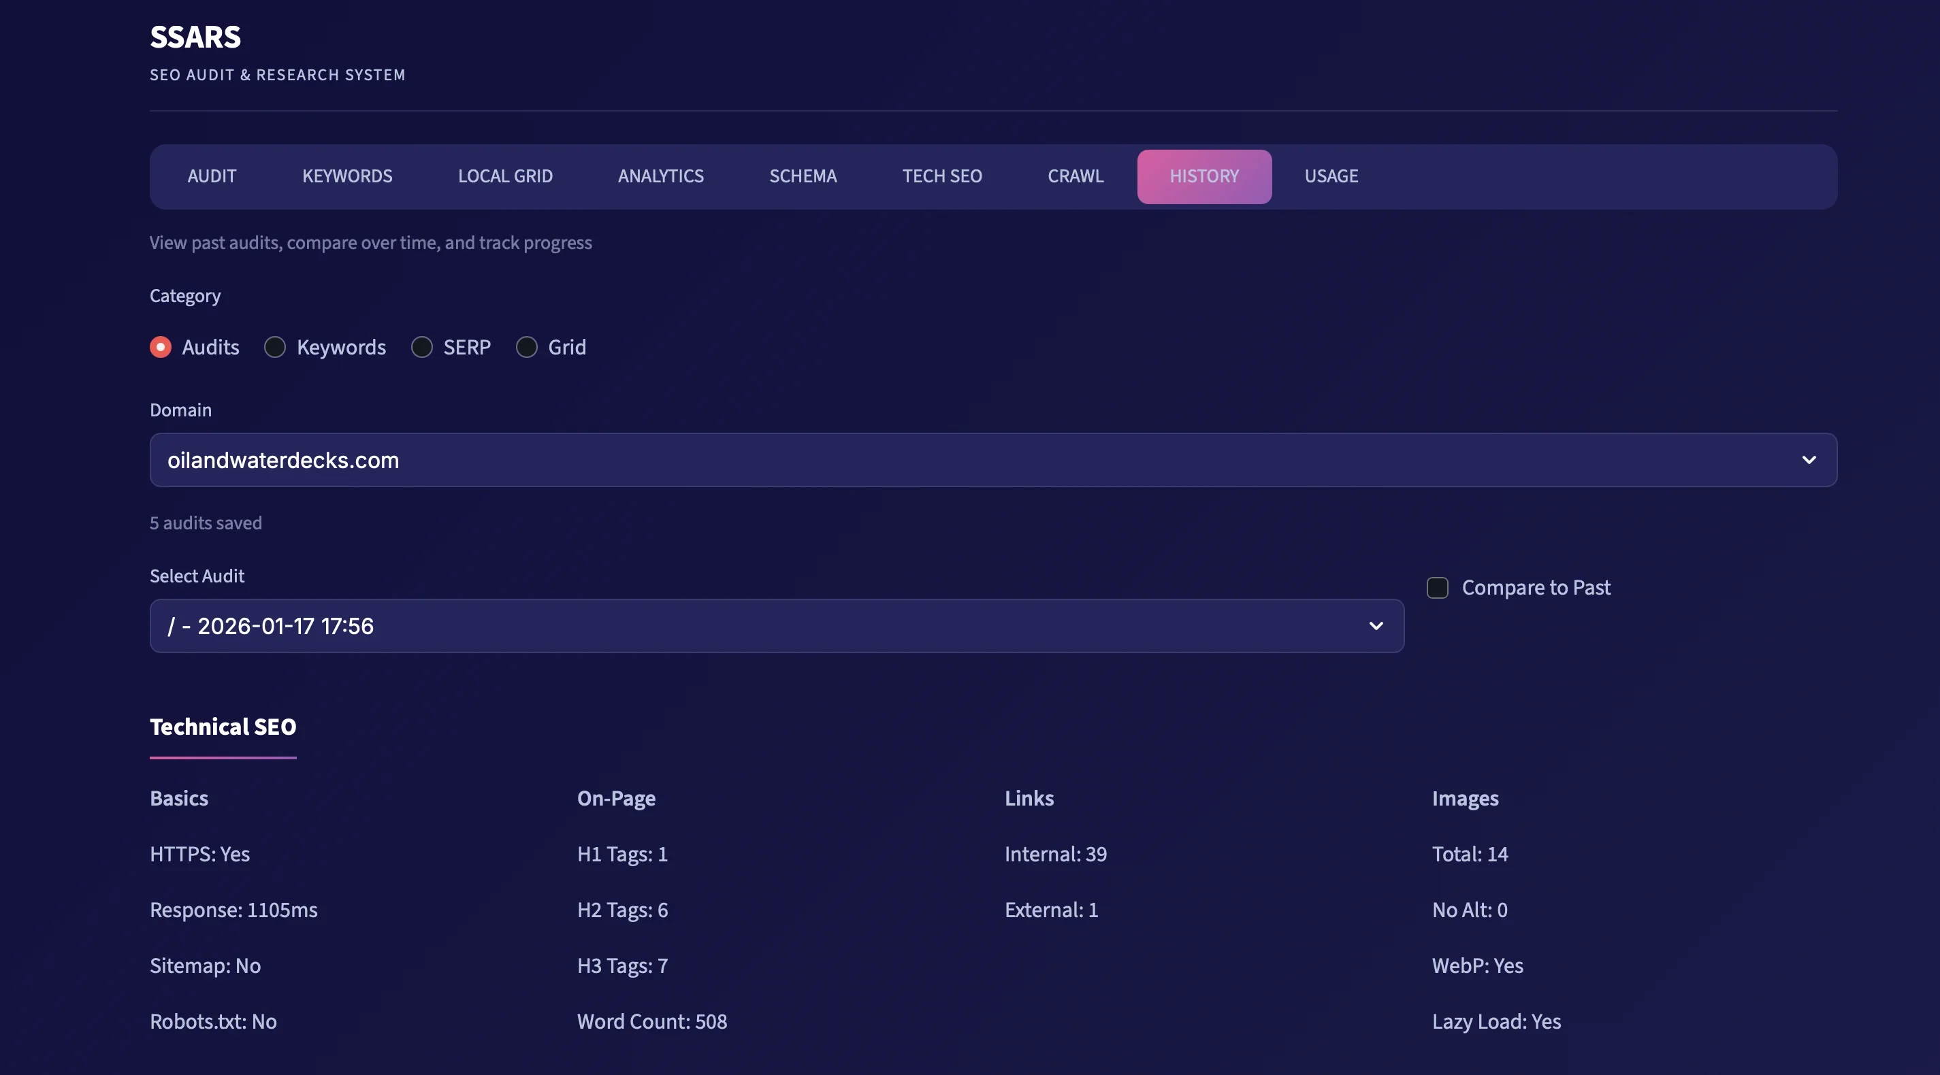The height and width of the screenshot is (1075, 1940).
Task: Open the USAGE tab
Action: point(1331,176)
